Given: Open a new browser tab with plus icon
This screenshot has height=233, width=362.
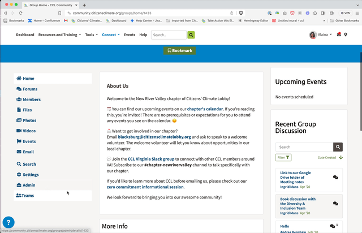Looking at the screenshot, I should [x=84, y=5].
